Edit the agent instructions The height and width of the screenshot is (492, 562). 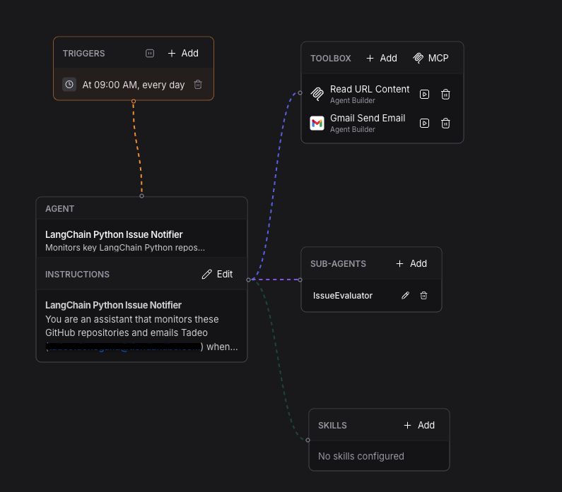click(218, 274)
